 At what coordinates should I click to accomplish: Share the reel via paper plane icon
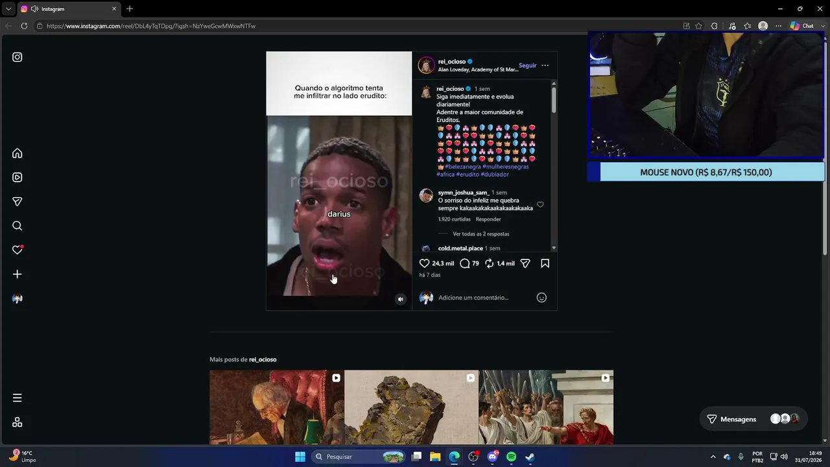525,263
